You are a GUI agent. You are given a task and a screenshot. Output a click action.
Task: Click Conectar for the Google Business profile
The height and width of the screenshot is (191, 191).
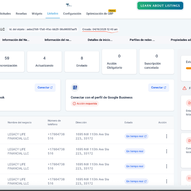(159, 88)
